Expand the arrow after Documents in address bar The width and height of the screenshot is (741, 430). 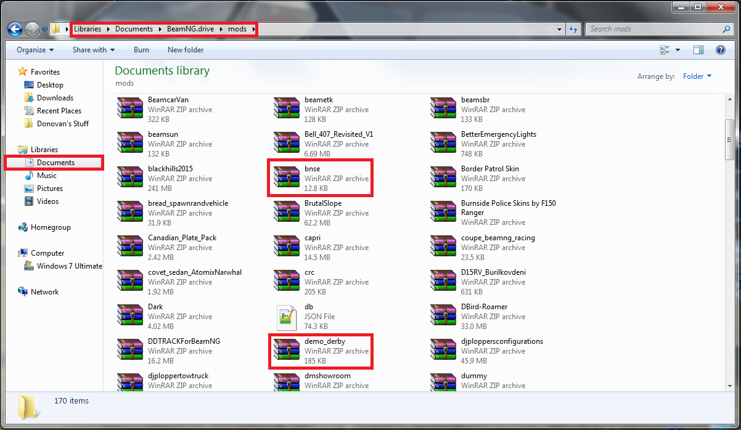click(160, 29)
